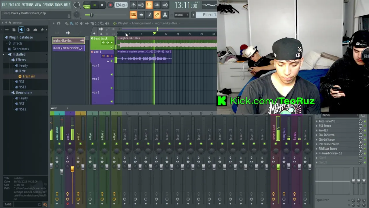
Task: Open the OPTIONS menu
Action: [x=48, y=5]
